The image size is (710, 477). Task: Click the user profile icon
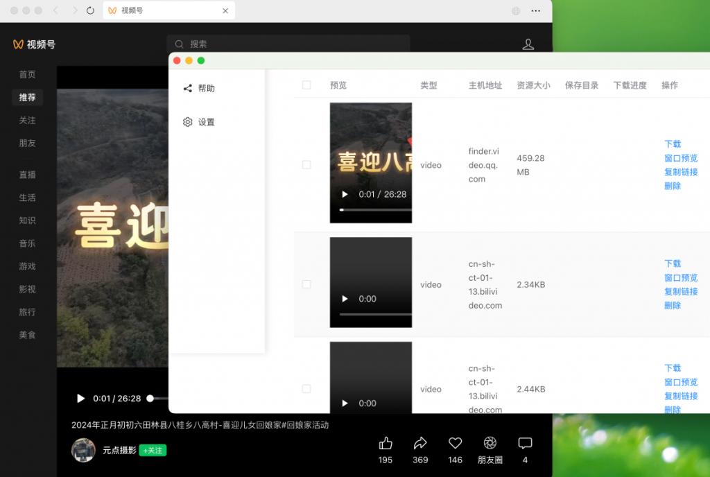point(528,44)
